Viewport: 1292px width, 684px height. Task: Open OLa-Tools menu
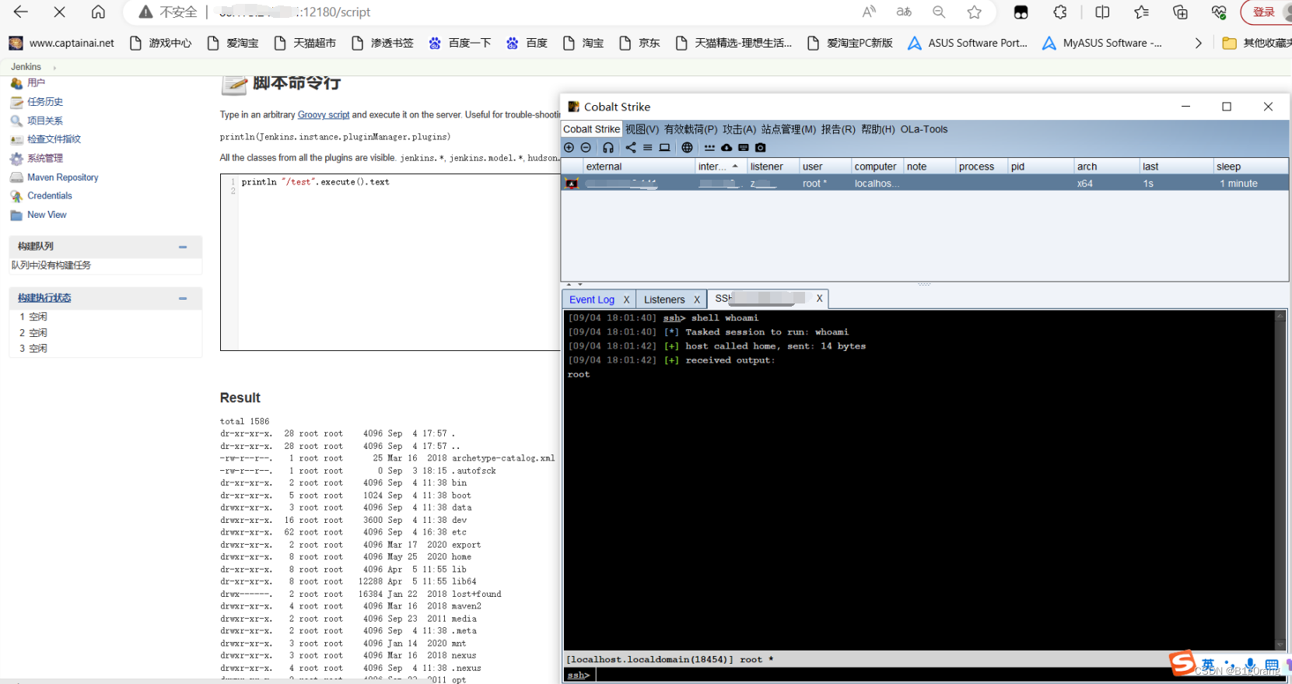pos(924,129)
